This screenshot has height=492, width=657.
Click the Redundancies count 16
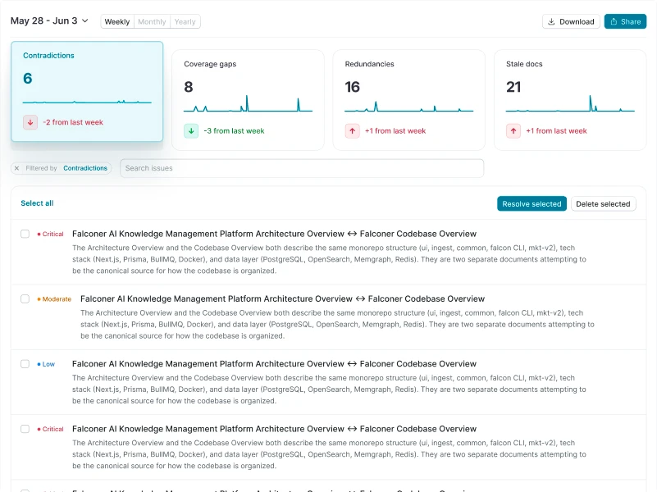pos(352,87)
